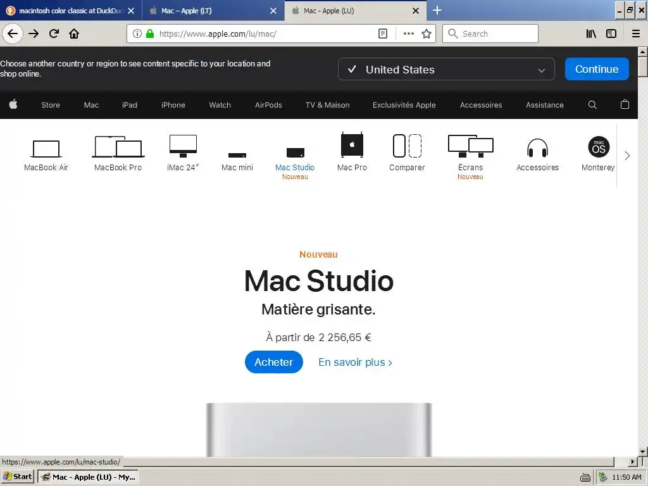Click the scrollbar down arrow
Image resolution: width=648 pixels, height=486 pixels.
(642, 451)
